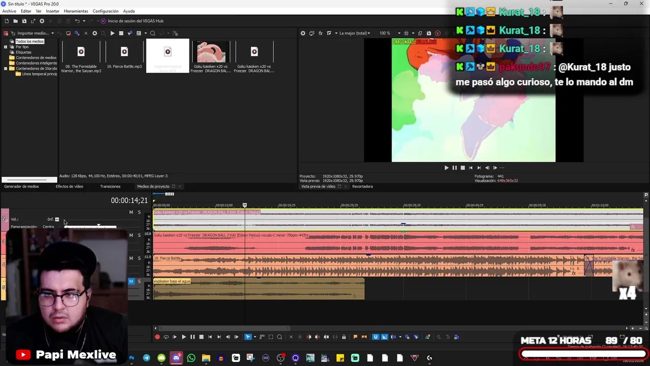Click the search magnifier in Project Media
The height and width of the screenshot is (366, 650).
coord(152,33)
